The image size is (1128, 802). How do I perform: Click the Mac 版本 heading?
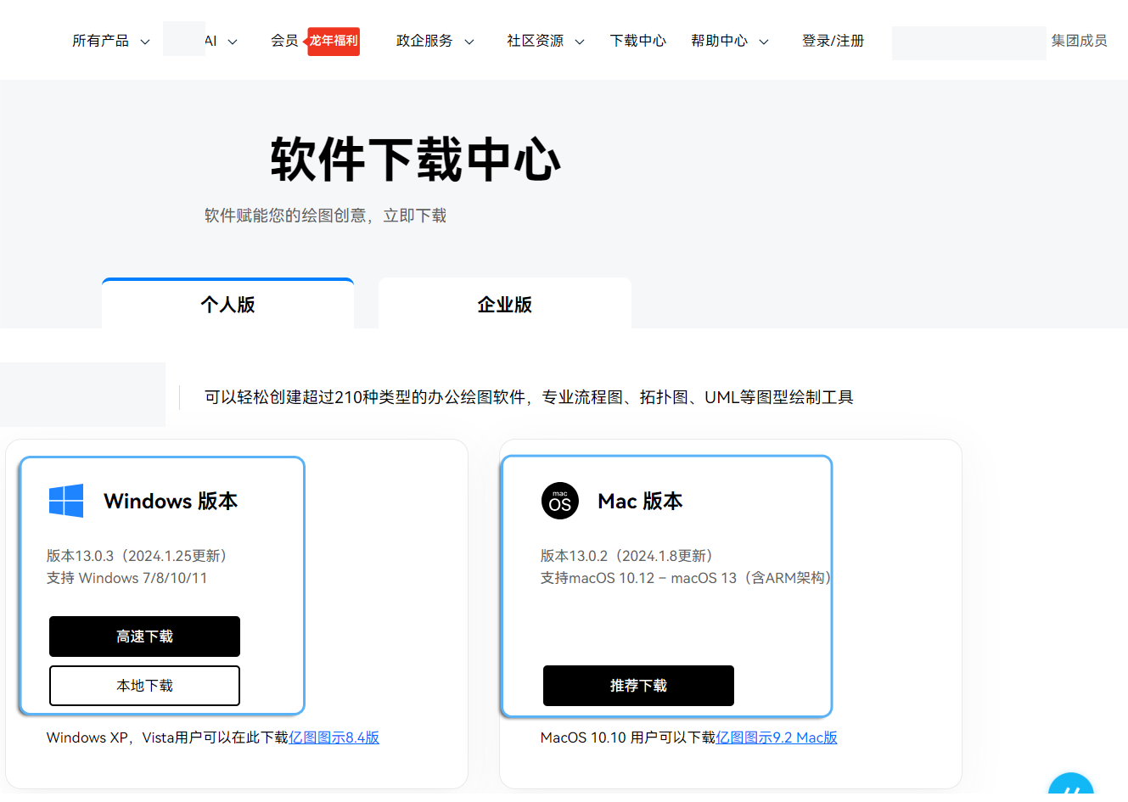(640, 501)
